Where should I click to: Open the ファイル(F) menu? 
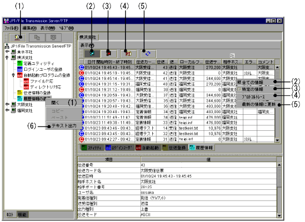11,28
